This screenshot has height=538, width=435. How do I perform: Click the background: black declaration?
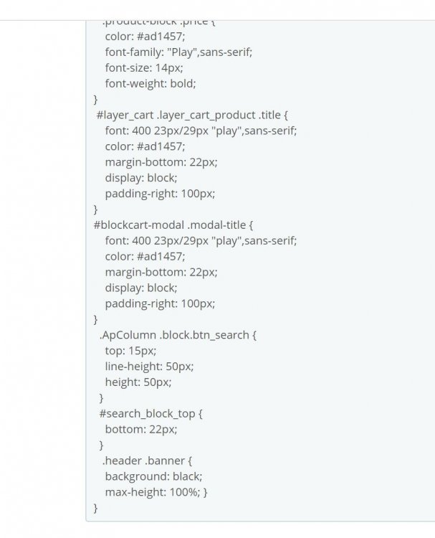tap(153, 476)
